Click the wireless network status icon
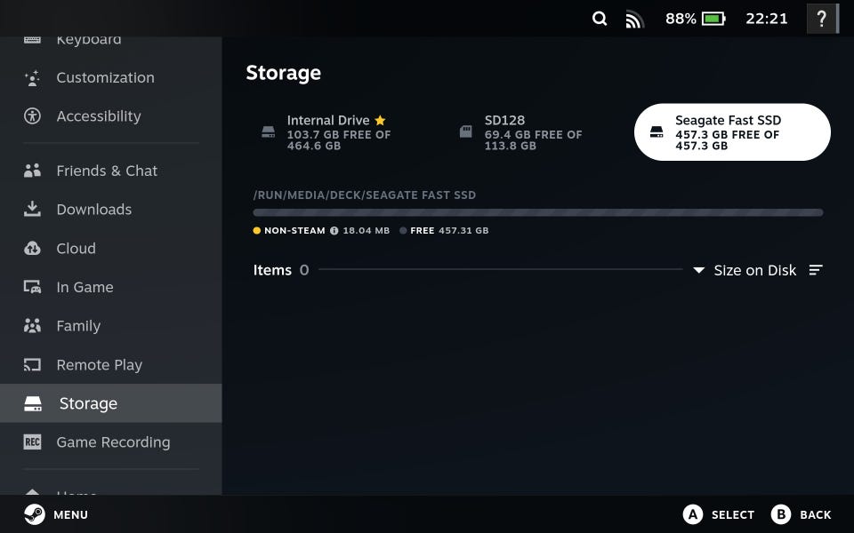The height and width of the screenshot is (533, 854). 634,20
